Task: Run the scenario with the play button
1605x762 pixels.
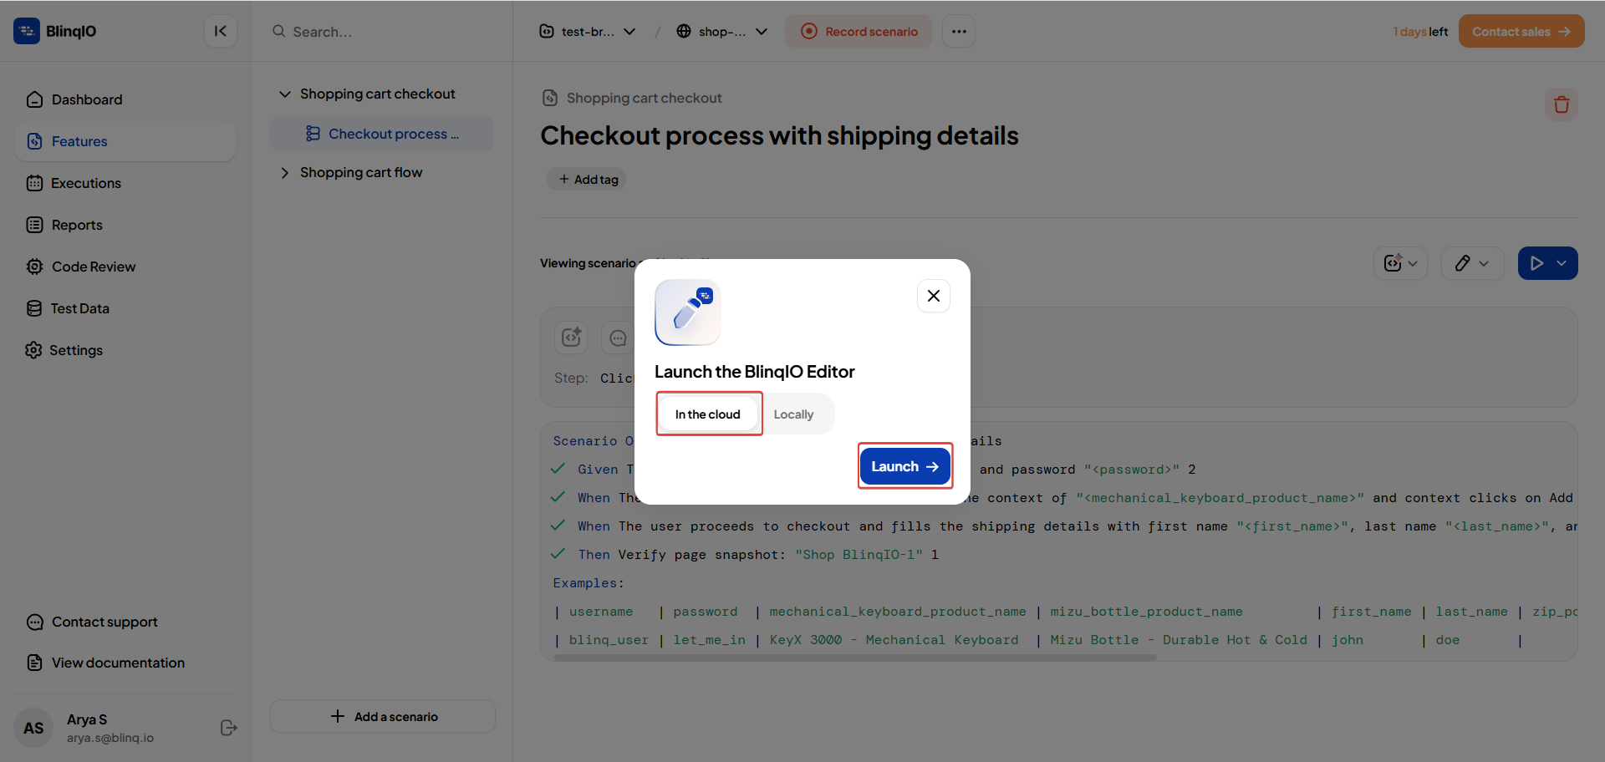Action: 1536,263
